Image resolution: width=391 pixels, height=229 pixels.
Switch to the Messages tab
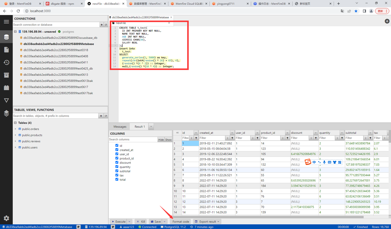[120, 127]
